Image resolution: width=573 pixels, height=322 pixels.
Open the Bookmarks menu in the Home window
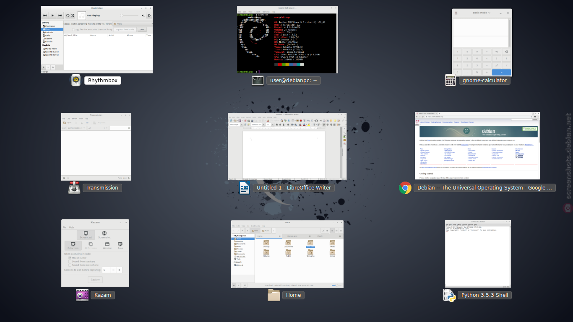[x=255, y=226]
